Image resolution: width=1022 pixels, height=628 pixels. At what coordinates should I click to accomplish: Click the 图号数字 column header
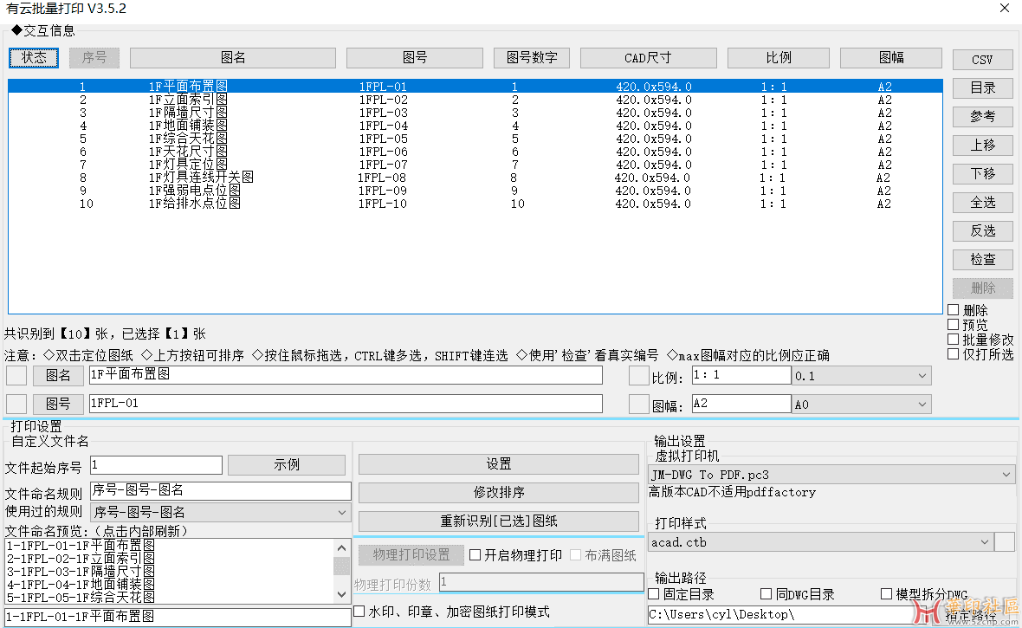click(x=532, y=58)
